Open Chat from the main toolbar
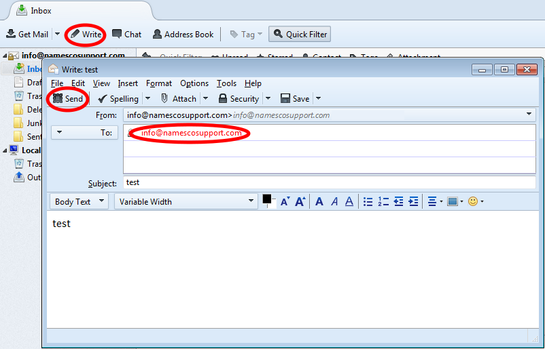 coord(126,35)
